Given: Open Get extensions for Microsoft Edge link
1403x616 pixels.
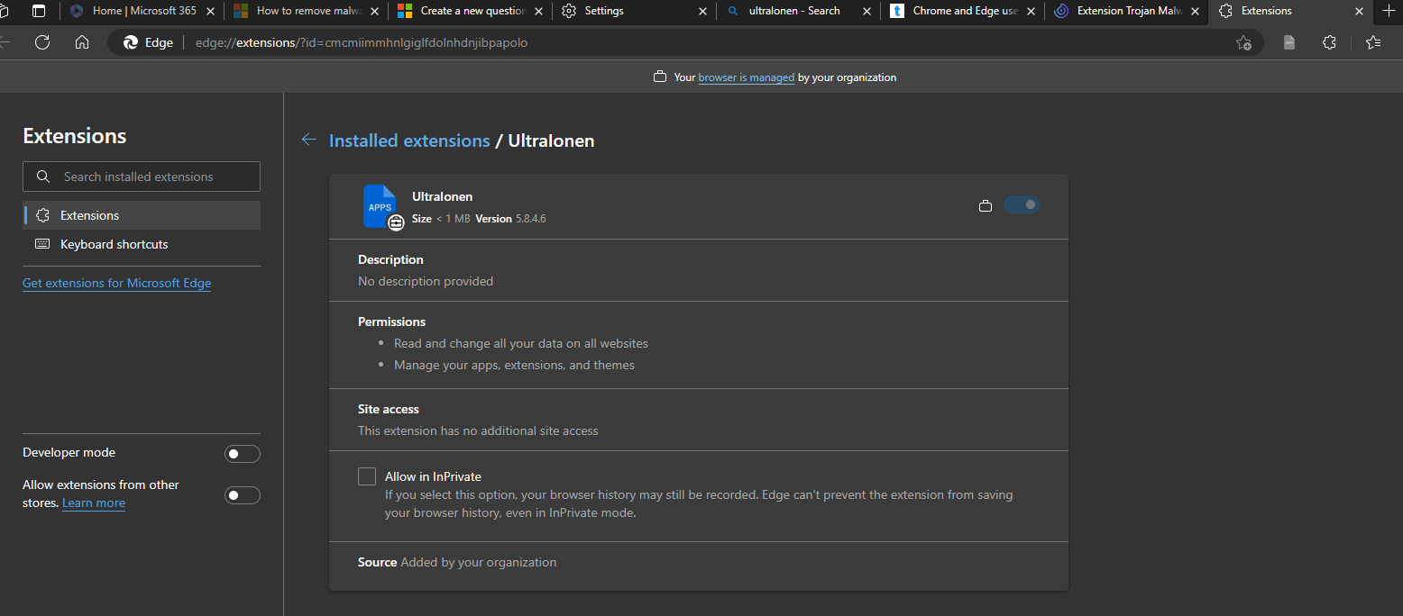Looking at the screenshot, I should coord(116,283).
